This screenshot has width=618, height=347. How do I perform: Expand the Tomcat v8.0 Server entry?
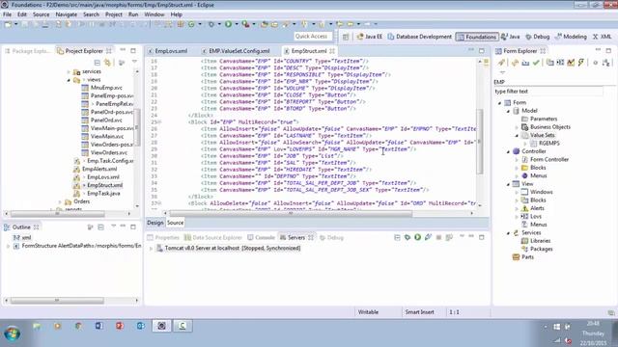151,249
